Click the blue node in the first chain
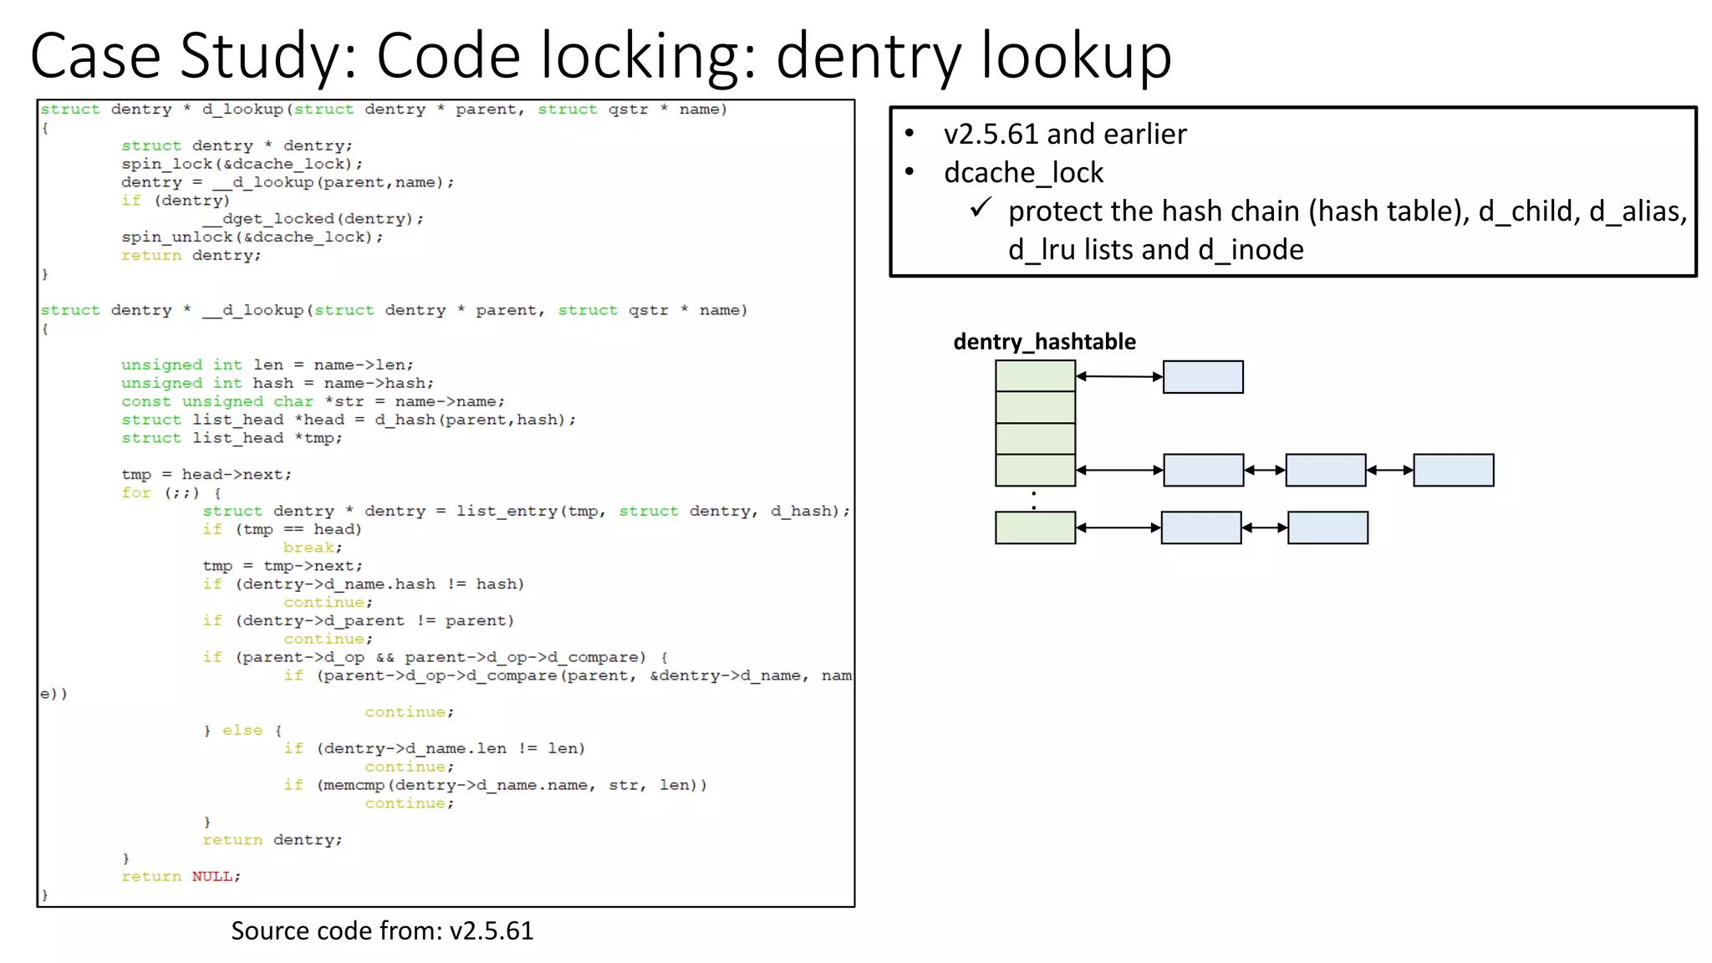 coord(1203,377)
